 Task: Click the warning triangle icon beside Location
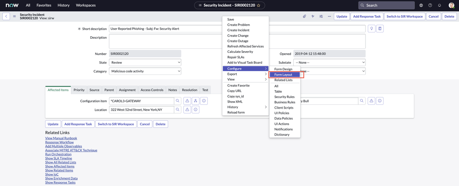[x=187, y=109]
